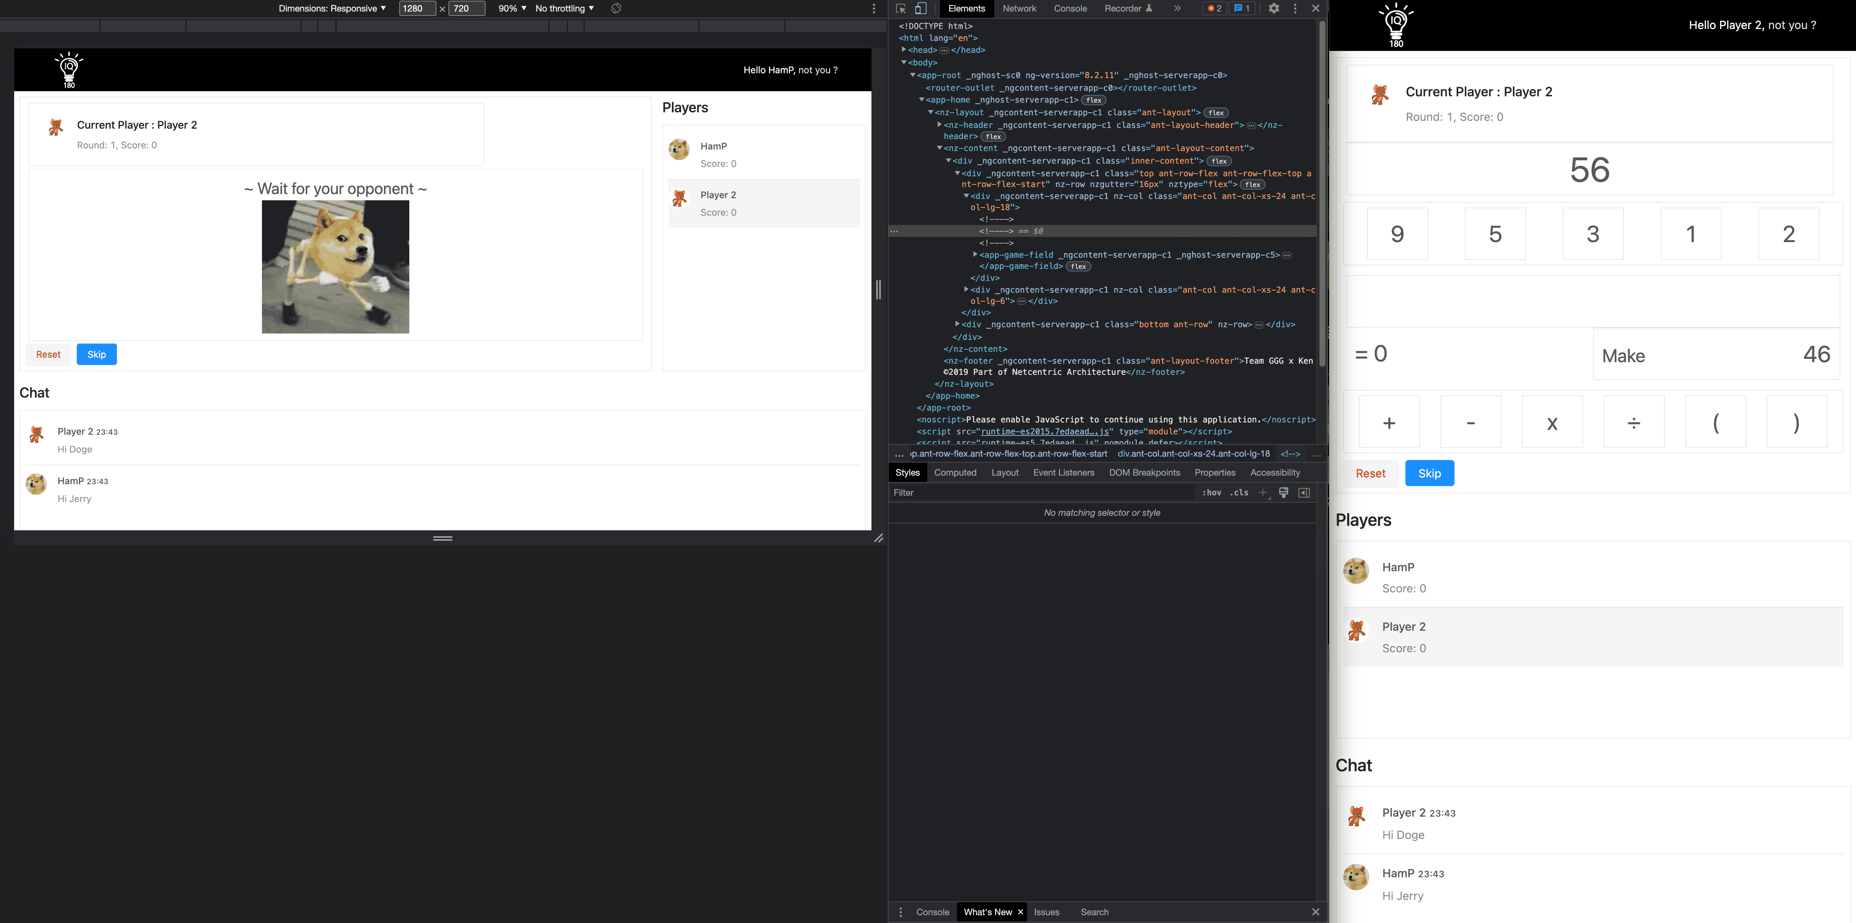Click the new style rule plus icon

(1263, 492)
